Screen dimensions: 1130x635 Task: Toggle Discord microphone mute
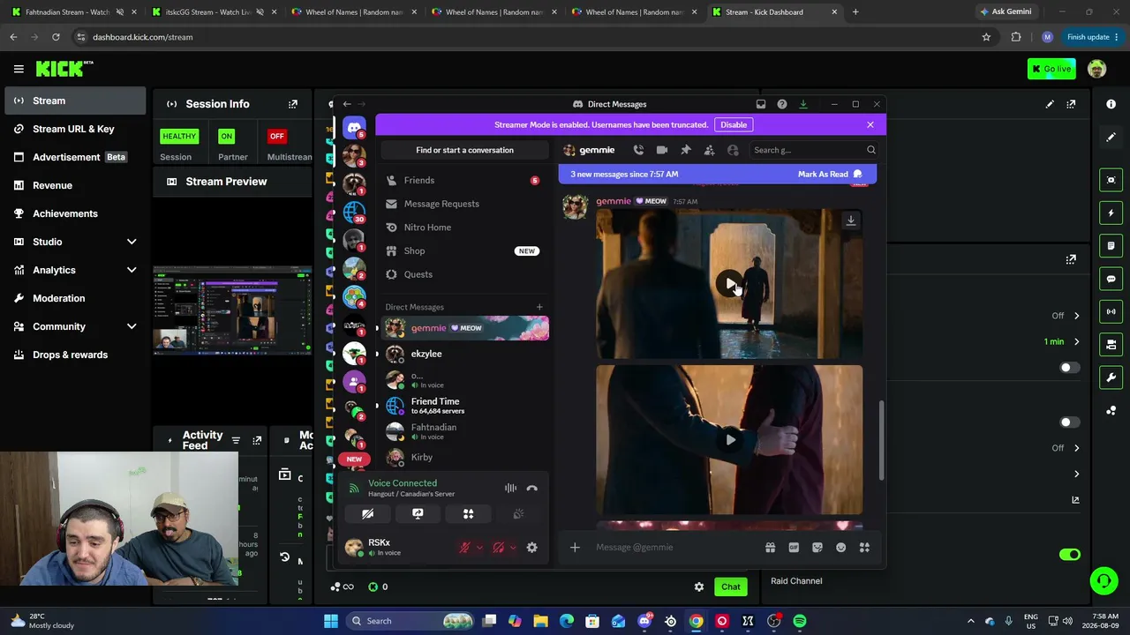pyautogui.click(x=464, y=548)
